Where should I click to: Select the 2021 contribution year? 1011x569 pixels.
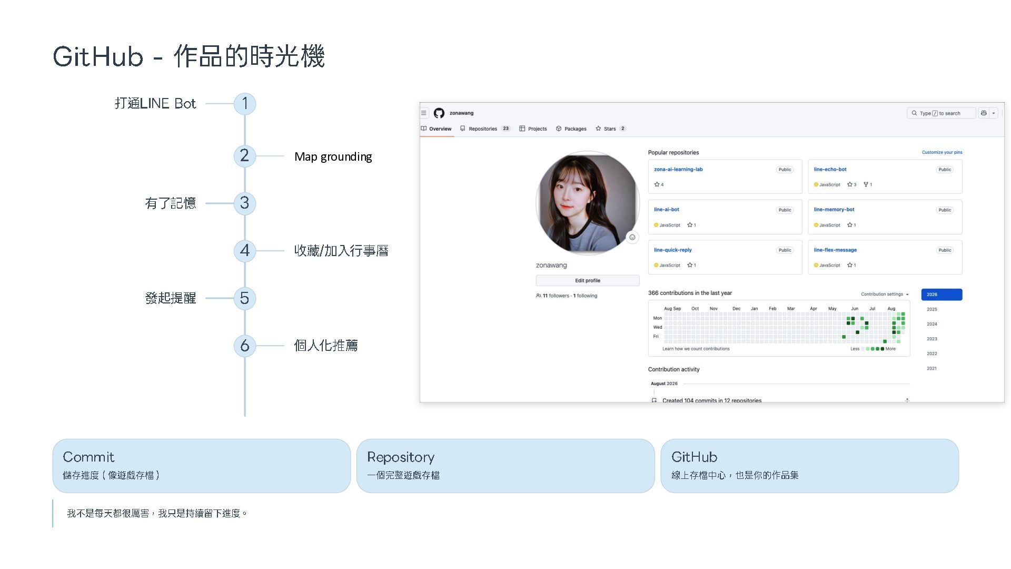pos(932,368)
